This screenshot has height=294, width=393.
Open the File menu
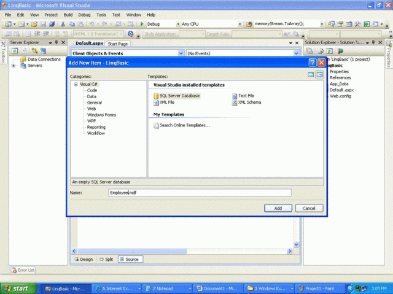(8, 15)
